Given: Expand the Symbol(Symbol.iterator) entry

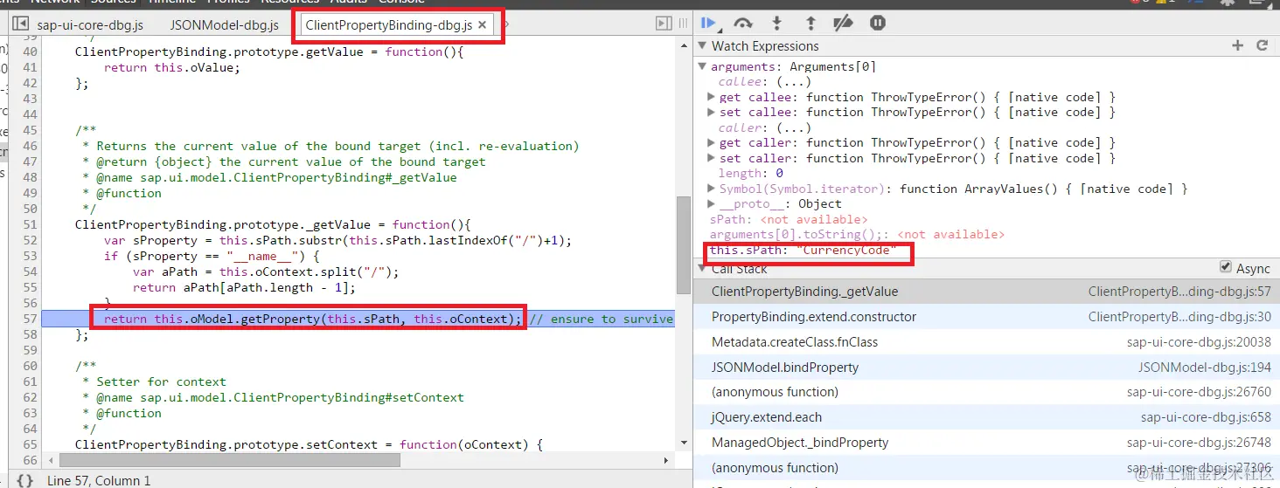Looking at the screenshot, I should click(x=712, y=189).
